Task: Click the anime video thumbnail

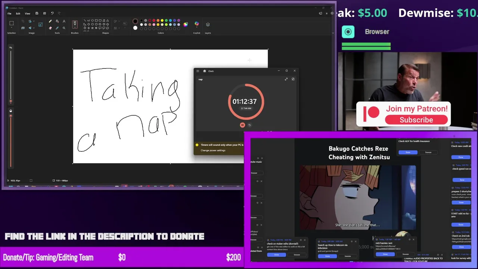Action: click(358, 198)
